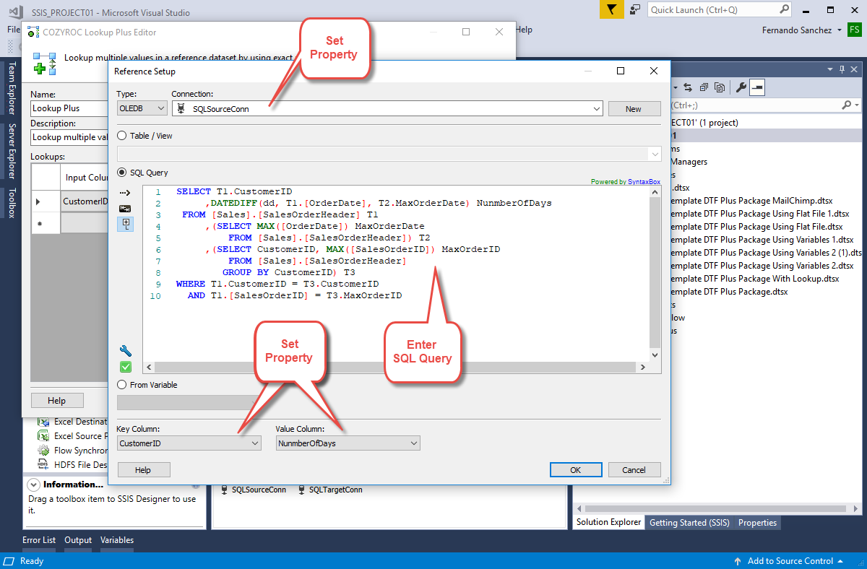The image size is (867, 569).
Task: Open the Help menu in Visual Studio
Action: point(524,30)
